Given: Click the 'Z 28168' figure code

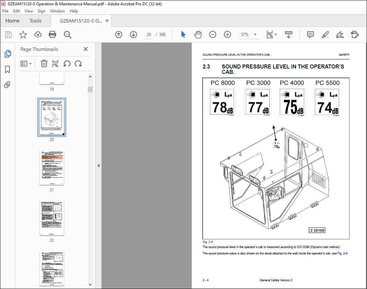Looking at the screenshot, I should [x=317, y=230].
